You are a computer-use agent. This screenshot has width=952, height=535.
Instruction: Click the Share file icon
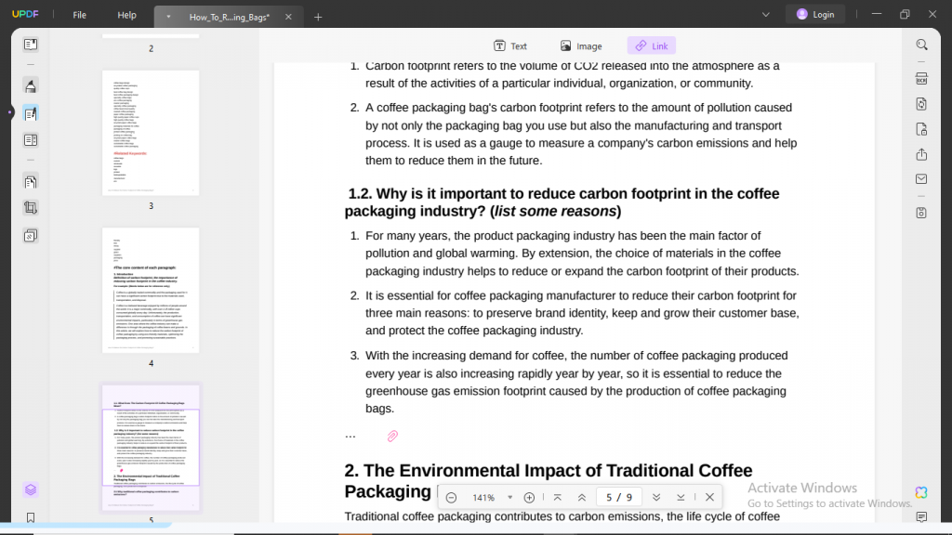(921, 154)
